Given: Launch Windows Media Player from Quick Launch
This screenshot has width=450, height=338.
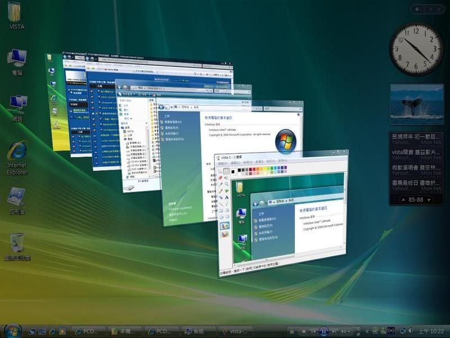Looking at the screenshot, I should [62, 331].
